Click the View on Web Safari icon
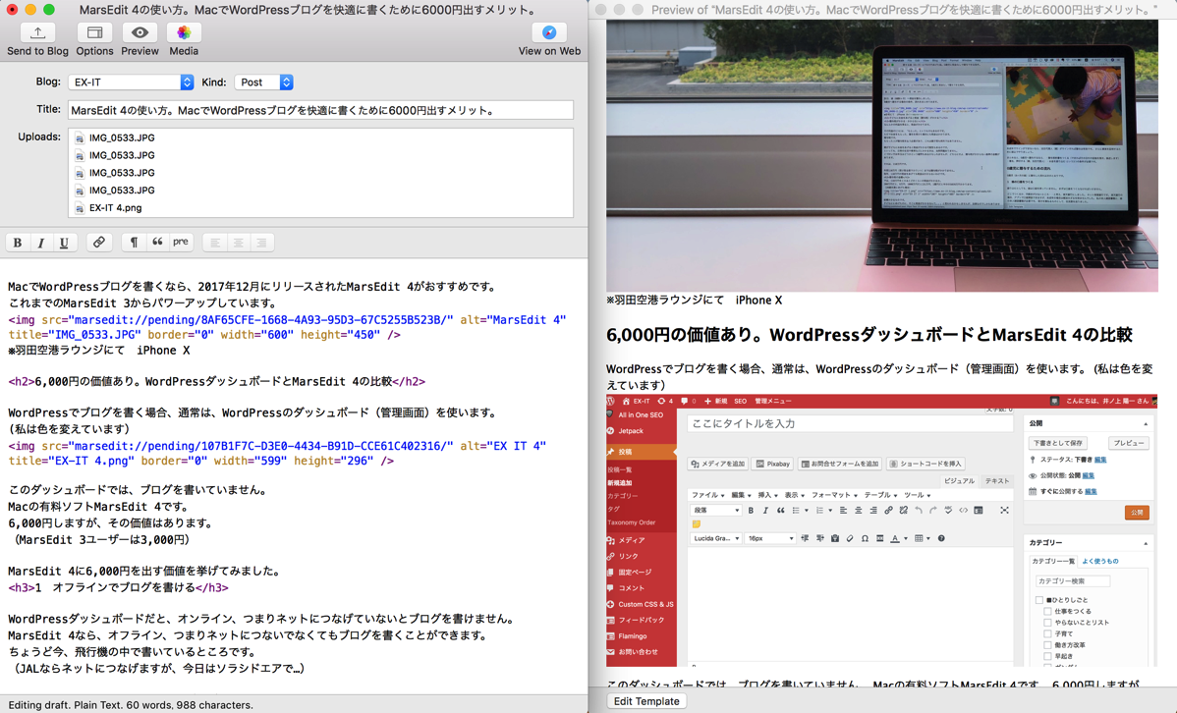Image resolution: width=1177 pixels, height=713 pixels. [x=549, y=32]
